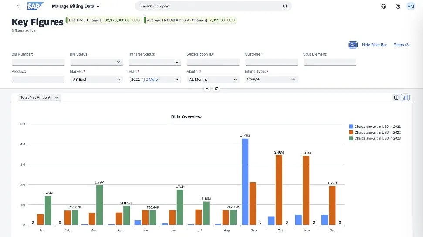Click the search magnifier icon
Viewport: 423px width, 237px height.
click(x=285, y=6)
